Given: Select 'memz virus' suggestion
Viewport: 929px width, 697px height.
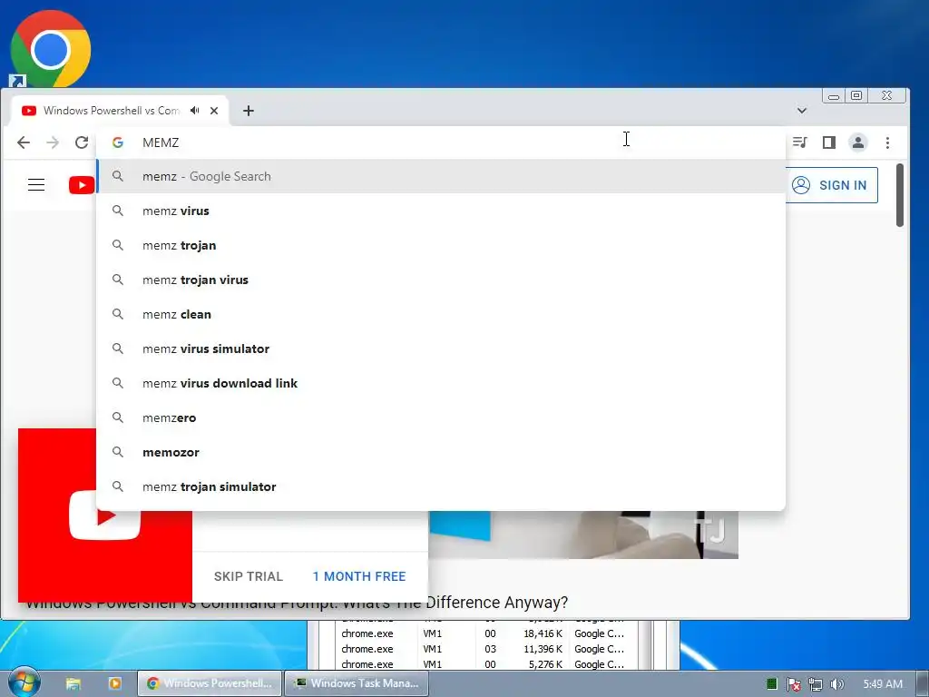Looking at the screenshot, I should (x=441, y=211).
